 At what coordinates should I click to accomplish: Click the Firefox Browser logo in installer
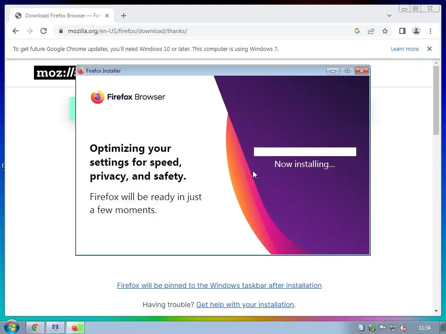pyautogui.click(x=128, y=97)
